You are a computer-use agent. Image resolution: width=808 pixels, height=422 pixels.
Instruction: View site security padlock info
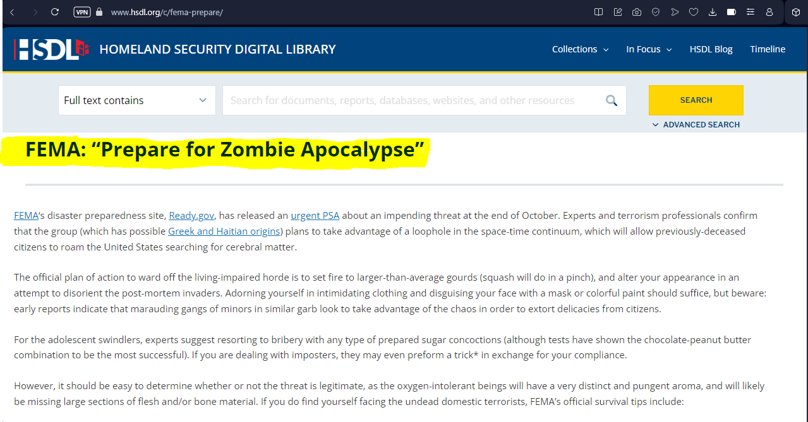pyautogui.click(x=99, y=12)
